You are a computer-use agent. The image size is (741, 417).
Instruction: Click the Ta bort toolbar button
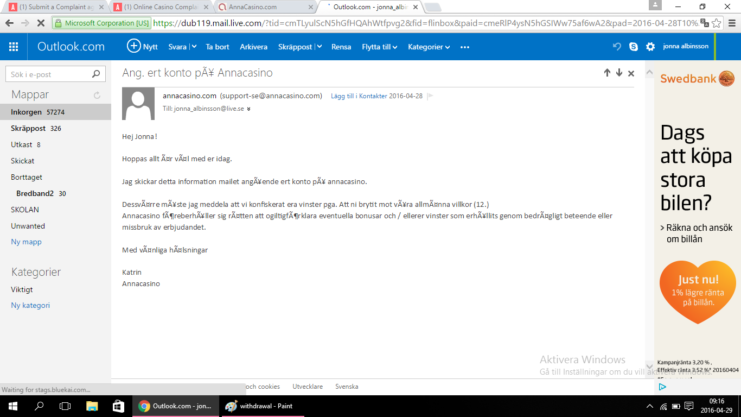pyautogui.click(x=218, y=47)
